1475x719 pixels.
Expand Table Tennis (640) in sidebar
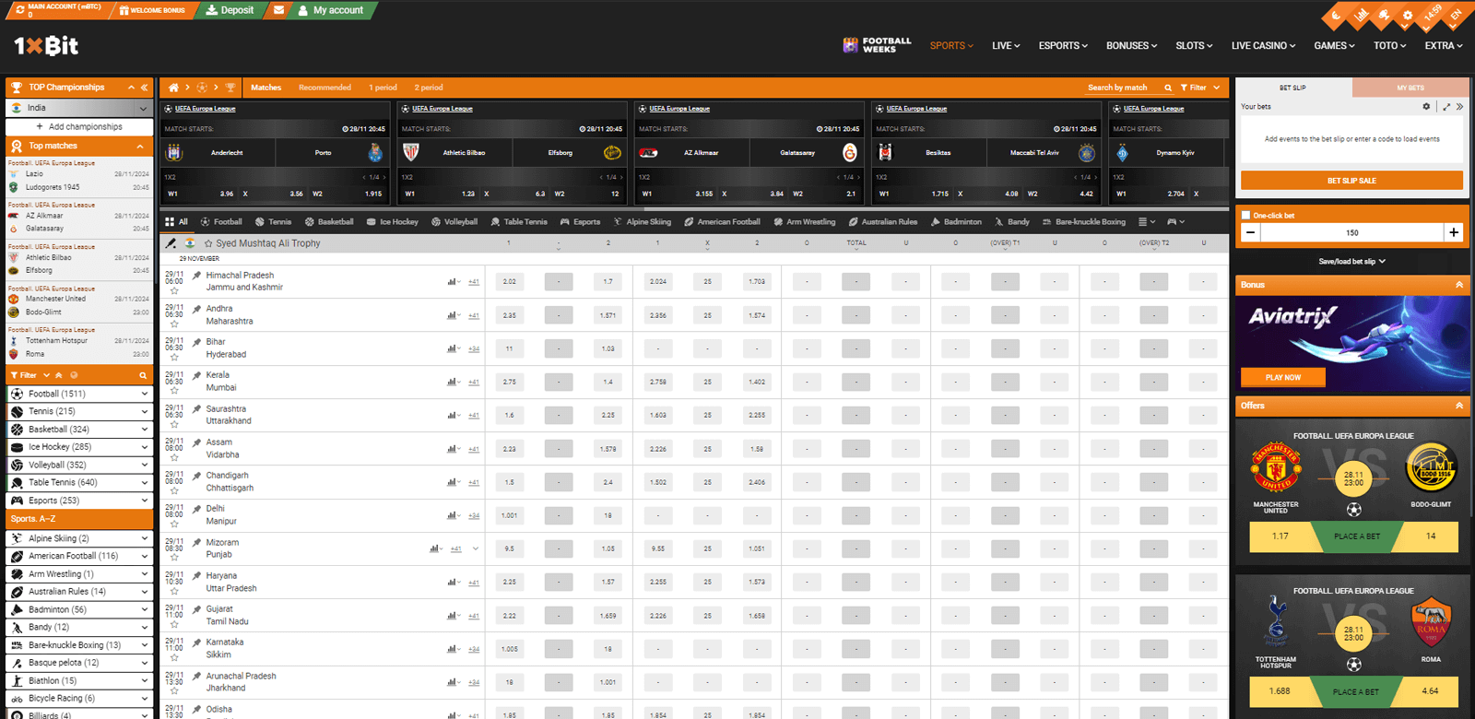(79, 483)
